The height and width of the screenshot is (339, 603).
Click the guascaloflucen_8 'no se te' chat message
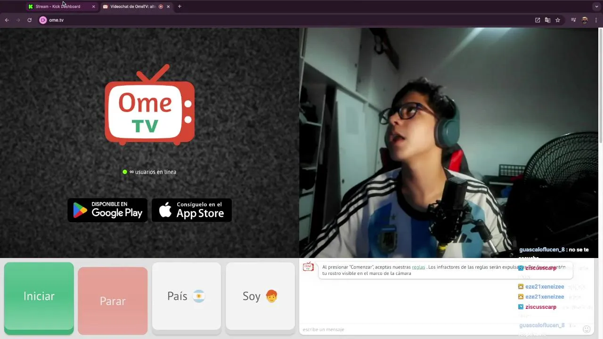click(554, 250)
